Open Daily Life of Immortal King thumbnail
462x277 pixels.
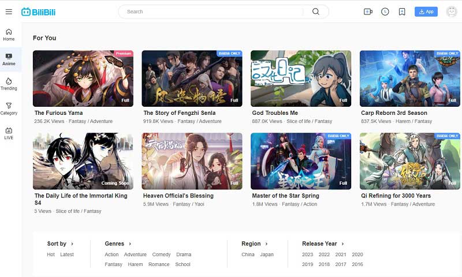coord(83,161)
